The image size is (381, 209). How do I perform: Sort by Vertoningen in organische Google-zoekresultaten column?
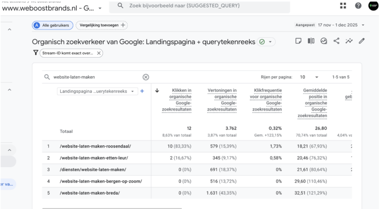(222, 100)
